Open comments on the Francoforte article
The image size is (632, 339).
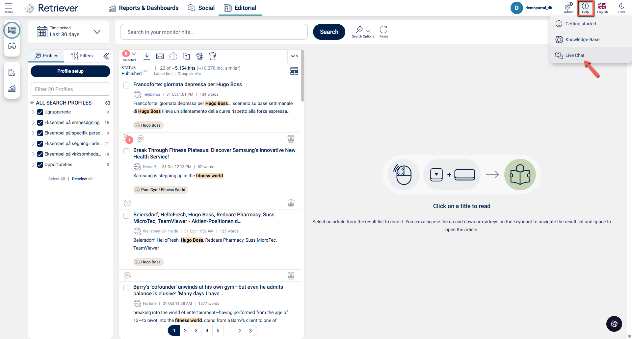tap(141, 139)
